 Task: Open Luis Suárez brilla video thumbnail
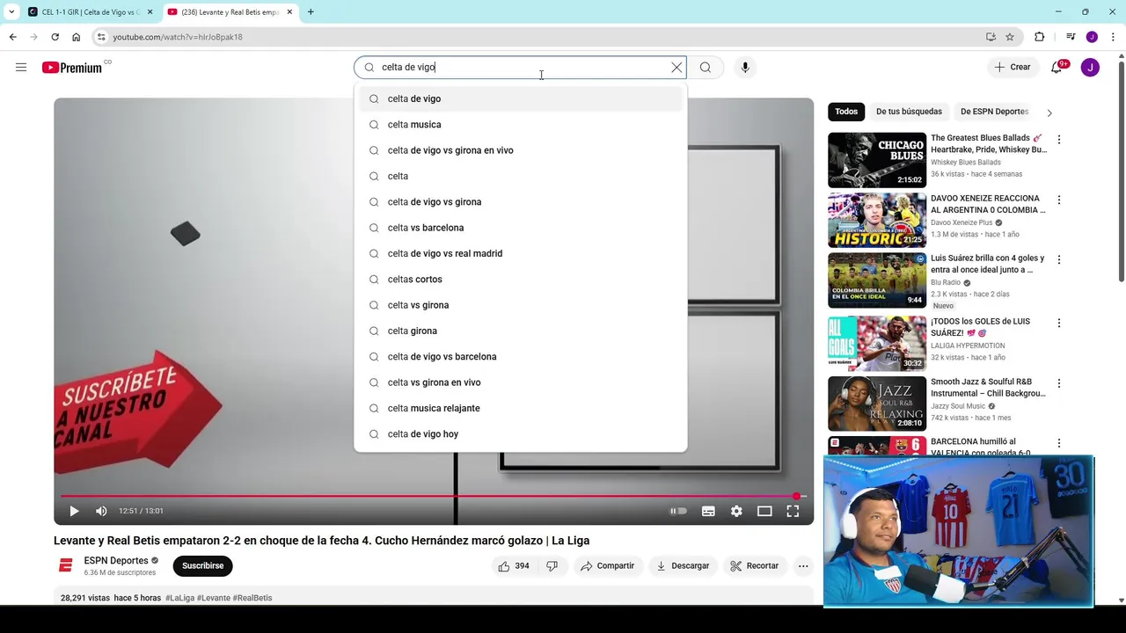coord(877,281)
